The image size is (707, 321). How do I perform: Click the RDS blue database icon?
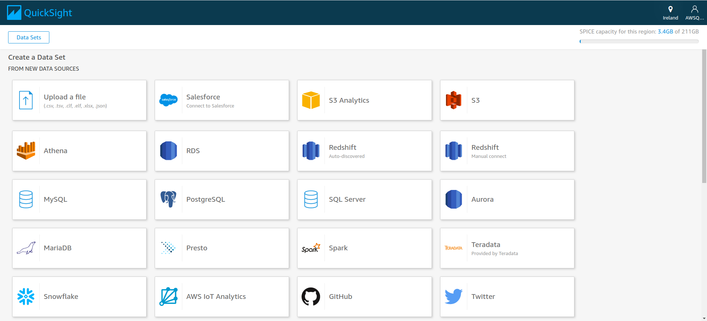click(169, 151)
